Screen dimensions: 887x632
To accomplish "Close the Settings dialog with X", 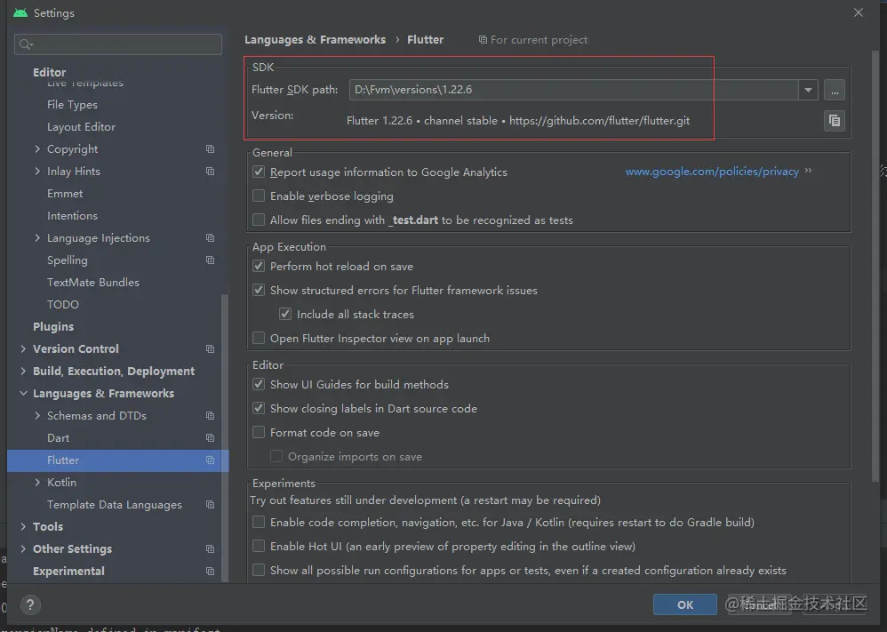I will click(x=859, y=12).
